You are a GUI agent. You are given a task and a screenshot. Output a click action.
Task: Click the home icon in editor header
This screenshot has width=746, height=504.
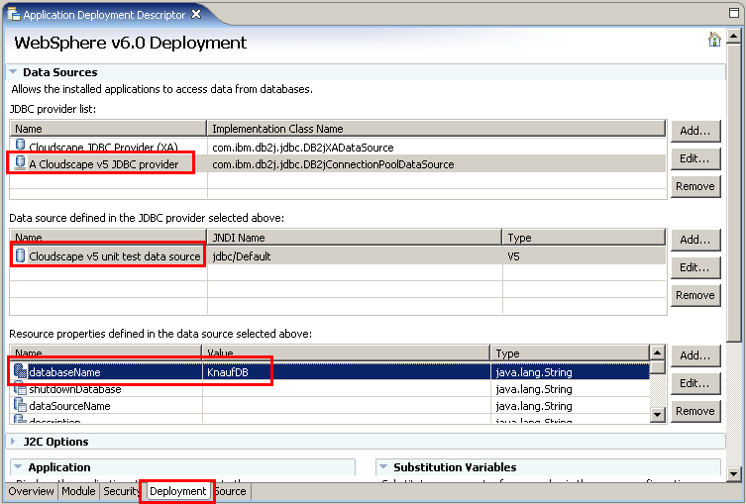click(x=714, y=39)
